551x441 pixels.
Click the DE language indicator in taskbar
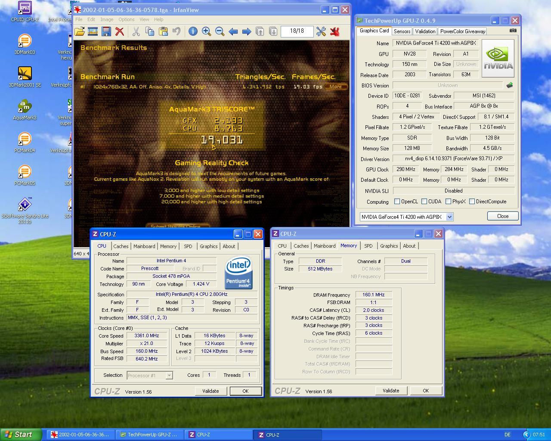507,435
